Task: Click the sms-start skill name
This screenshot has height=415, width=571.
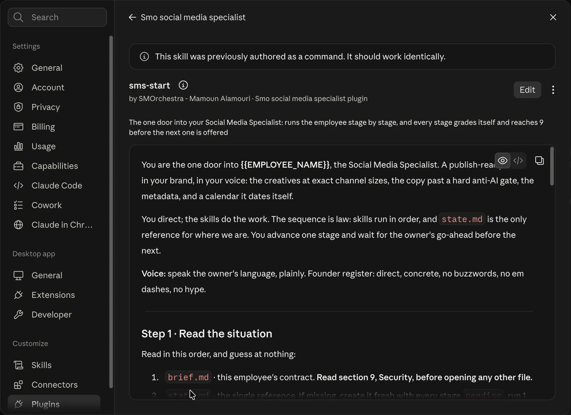Action: point(150,86)
